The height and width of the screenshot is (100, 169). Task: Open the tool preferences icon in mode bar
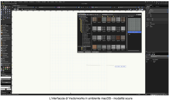pos(22,9)
